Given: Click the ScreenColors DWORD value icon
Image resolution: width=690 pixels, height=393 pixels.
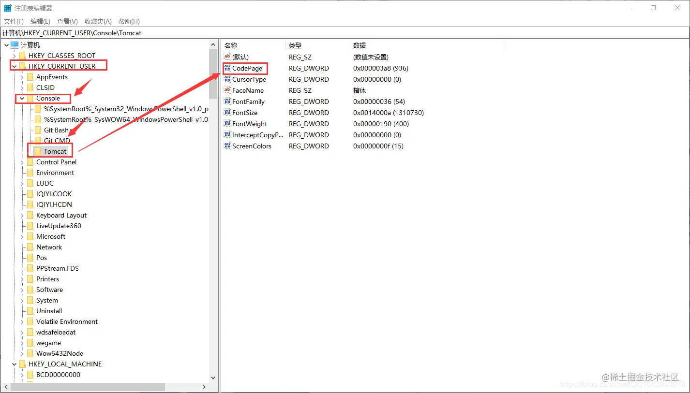Looking at the screenshot, I should [x=227, y=146].
